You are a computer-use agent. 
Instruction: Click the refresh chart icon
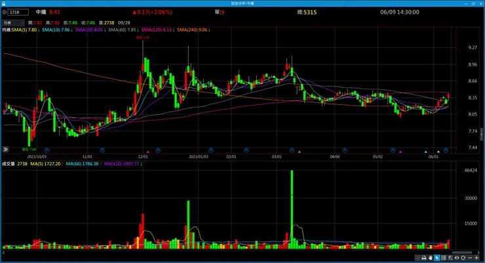coord(463,258)
